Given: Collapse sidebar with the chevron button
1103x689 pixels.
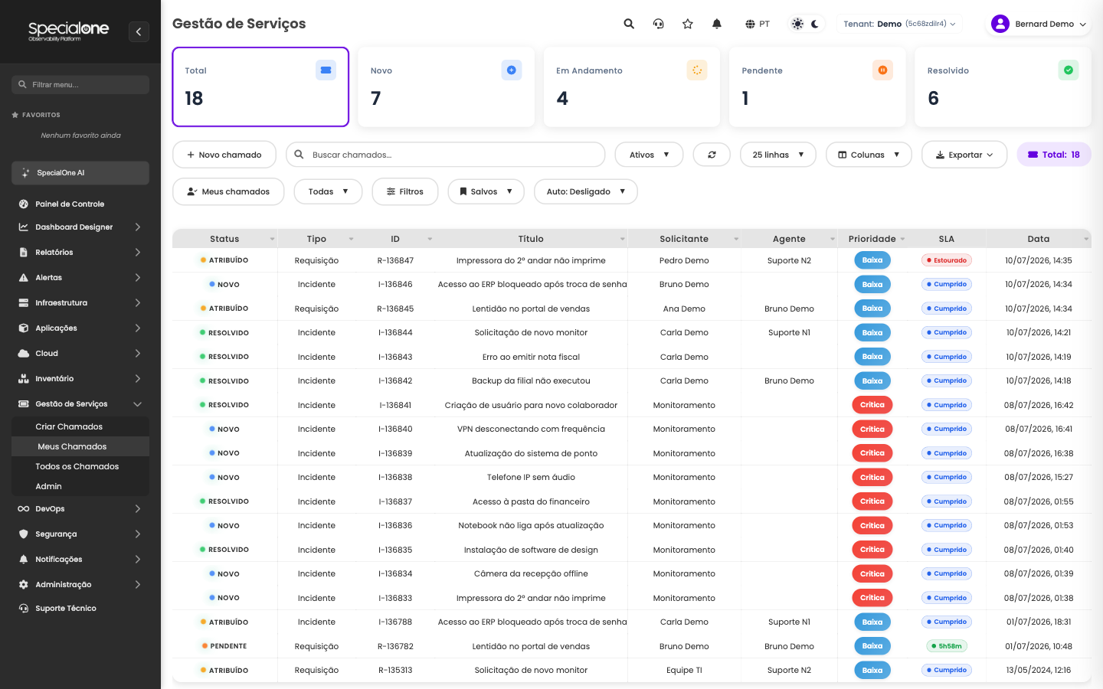Looking at the screenshot, I should click(139, 31).
